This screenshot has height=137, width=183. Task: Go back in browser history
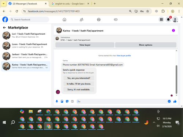4,11
